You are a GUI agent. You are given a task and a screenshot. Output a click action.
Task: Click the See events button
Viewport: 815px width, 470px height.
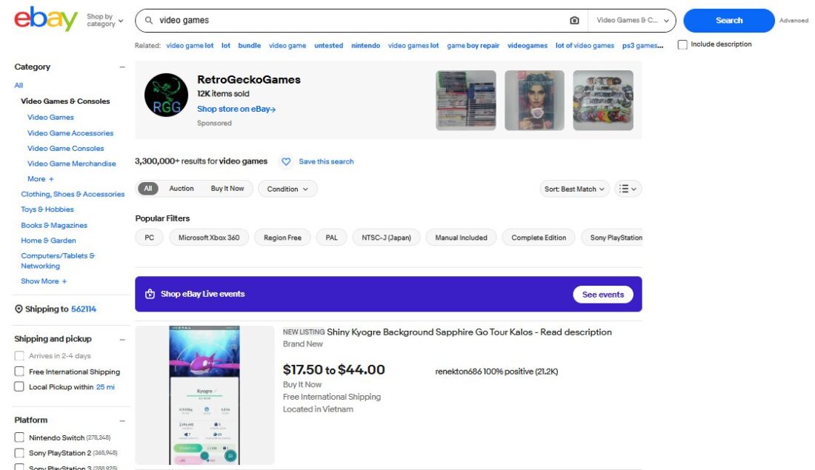(x=602, y=294)
